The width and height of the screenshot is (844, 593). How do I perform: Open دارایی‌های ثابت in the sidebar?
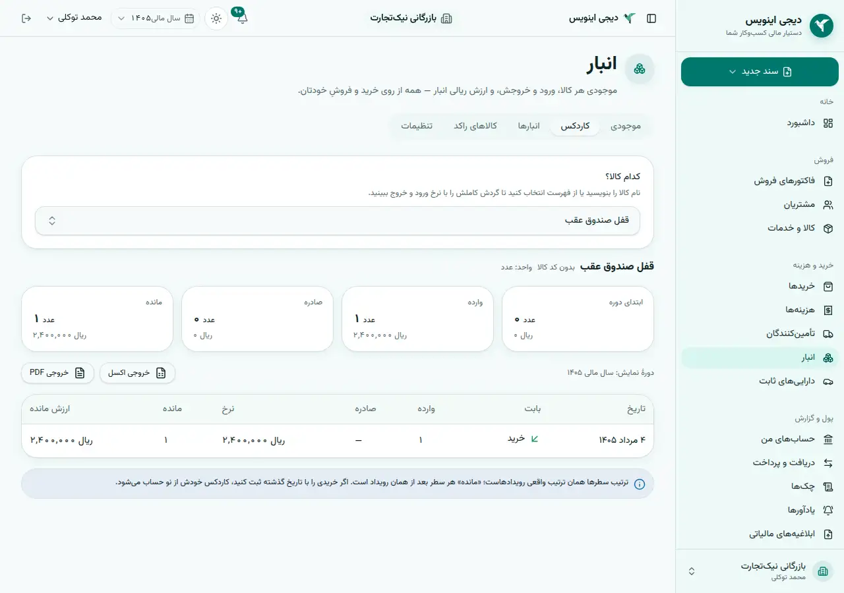[x=760, y=381]
